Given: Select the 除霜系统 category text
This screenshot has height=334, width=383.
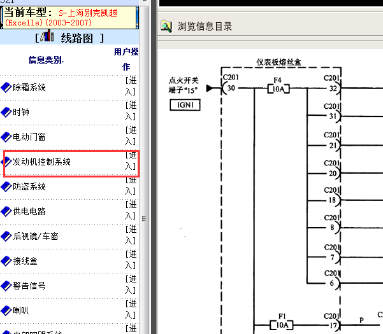Looking at the screenshot, I should 29,87.
